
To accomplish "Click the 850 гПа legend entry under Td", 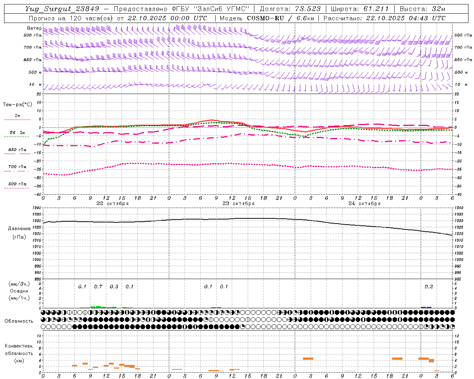I will (x=17, y=150).
